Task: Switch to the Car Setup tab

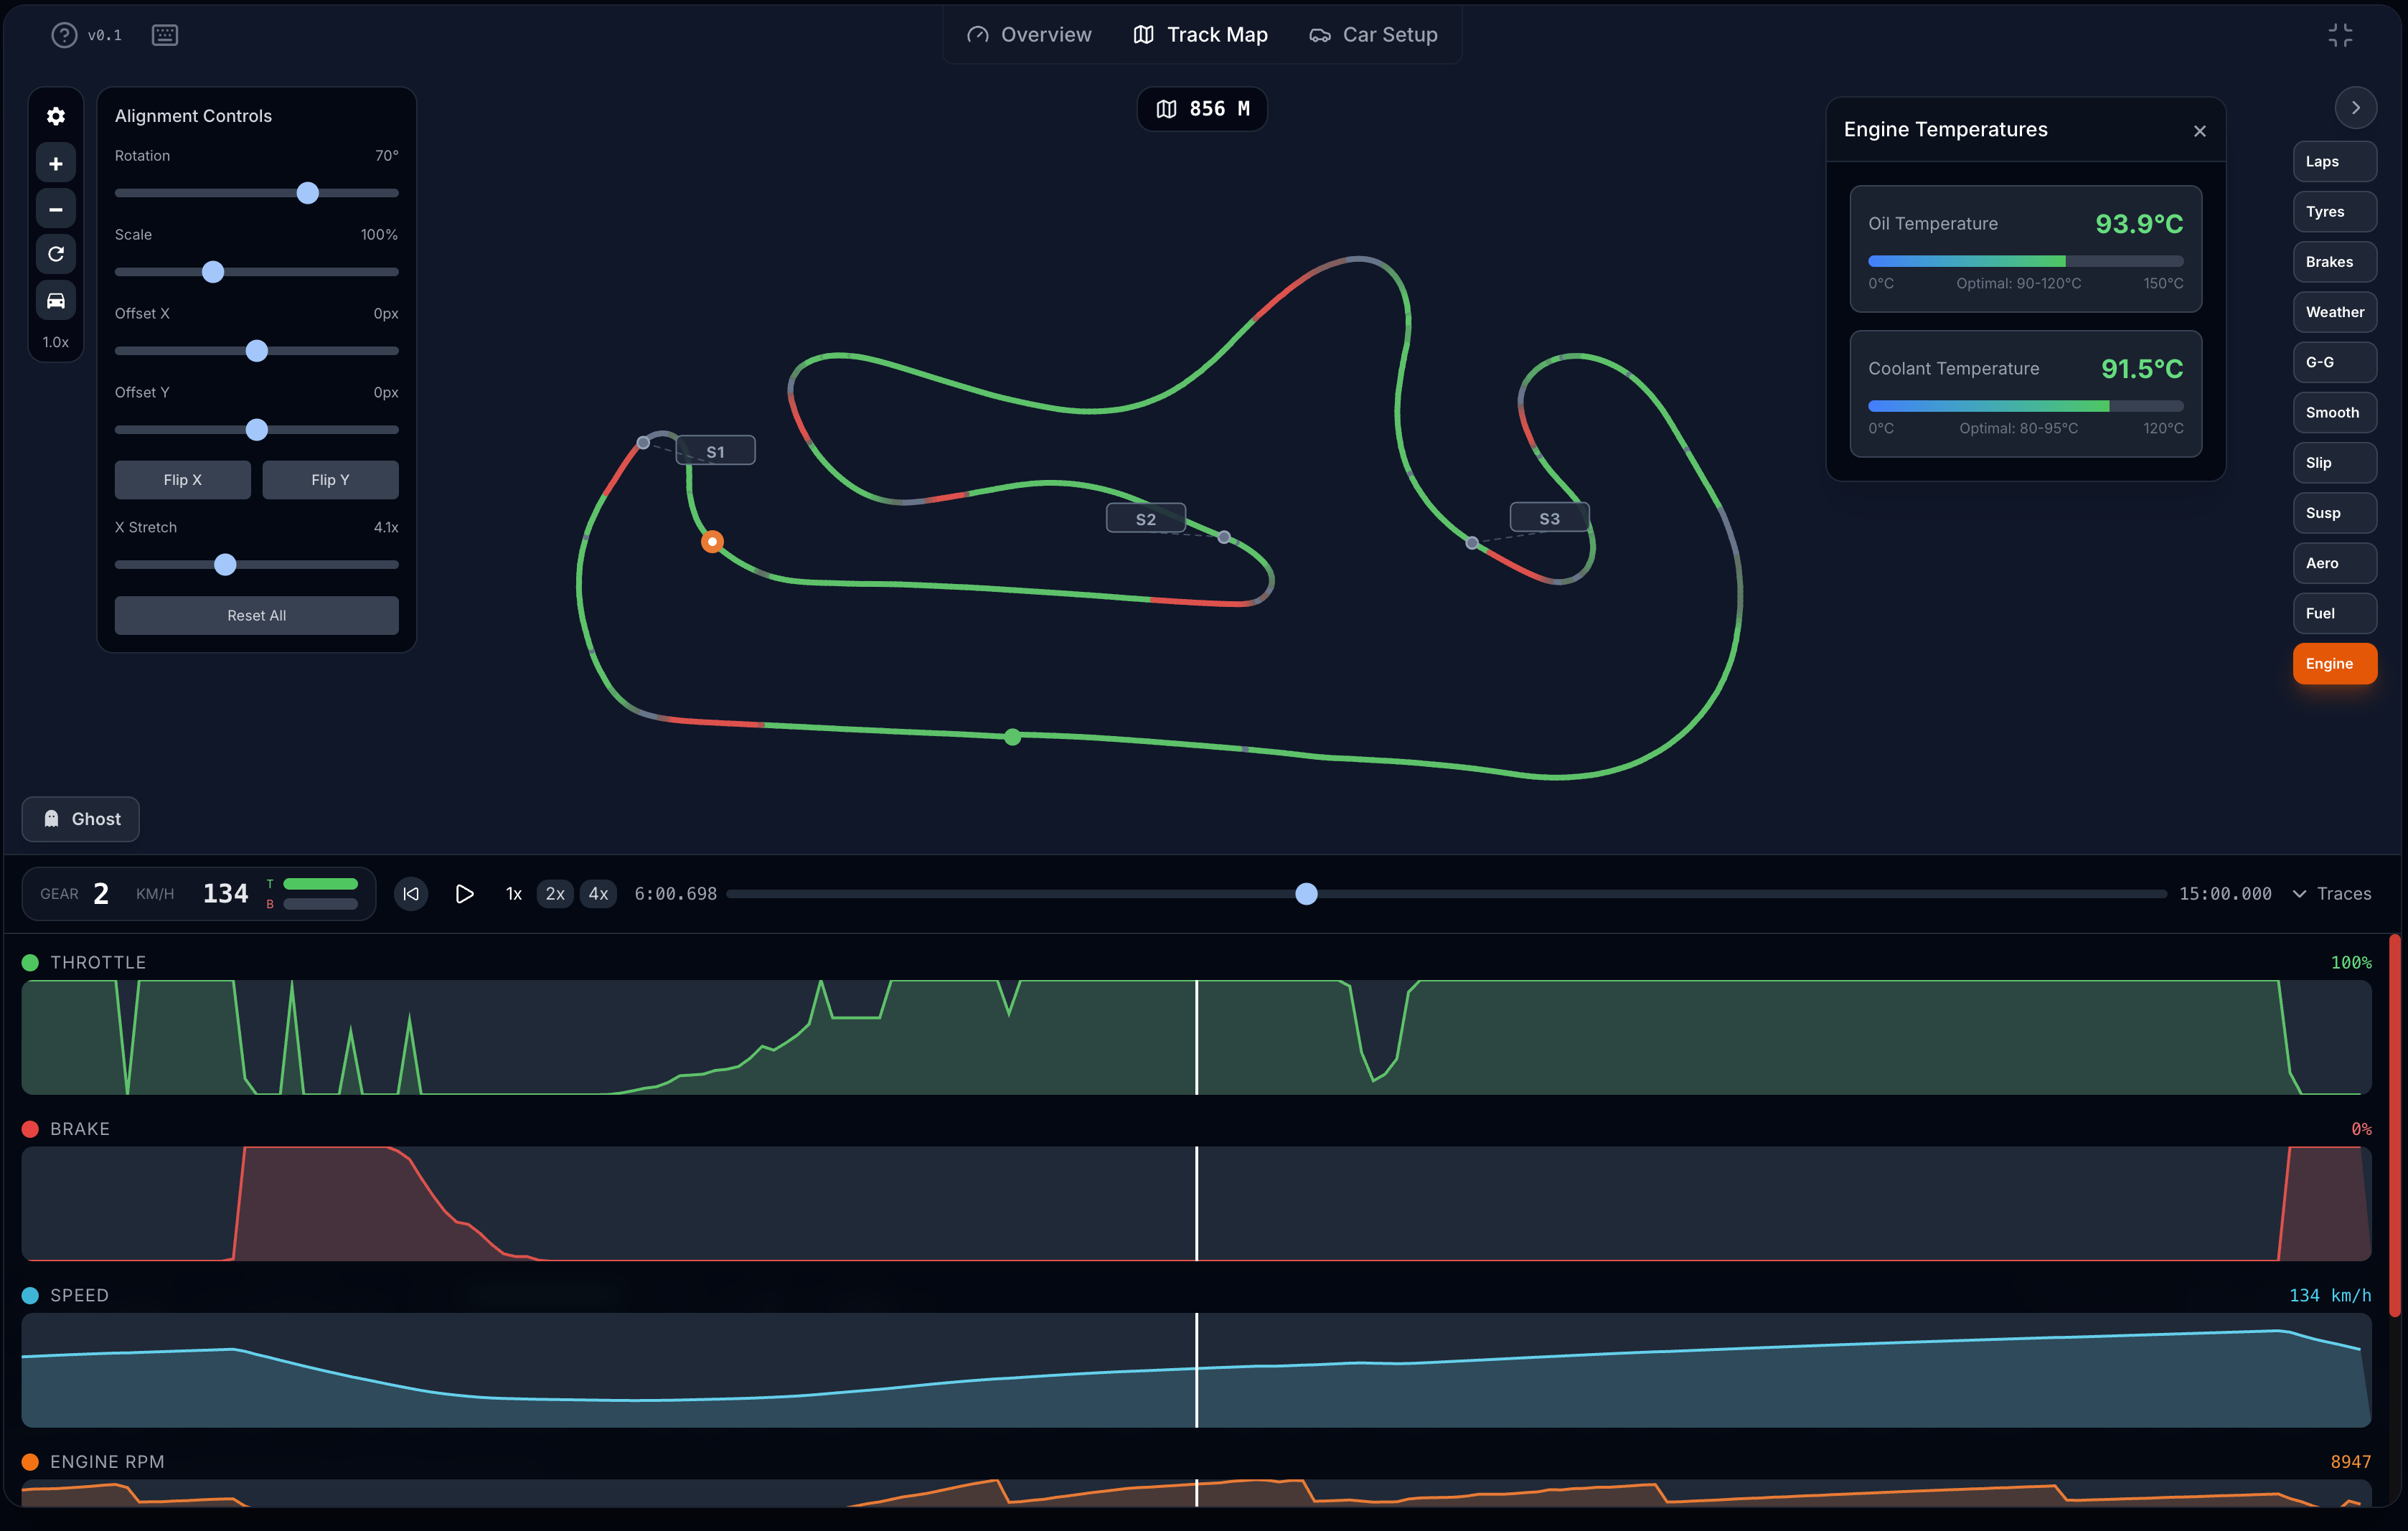Action: coord(1373,34)
